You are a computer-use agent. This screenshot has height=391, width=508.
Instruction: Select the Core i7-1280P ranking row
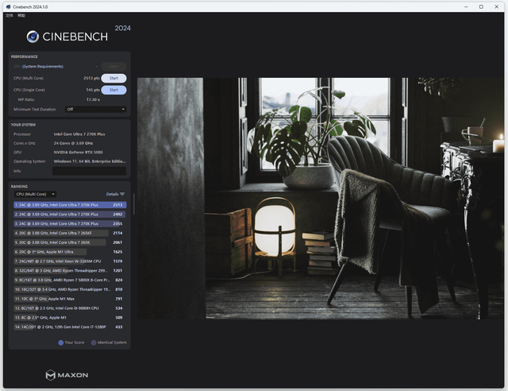click(70, 327)
